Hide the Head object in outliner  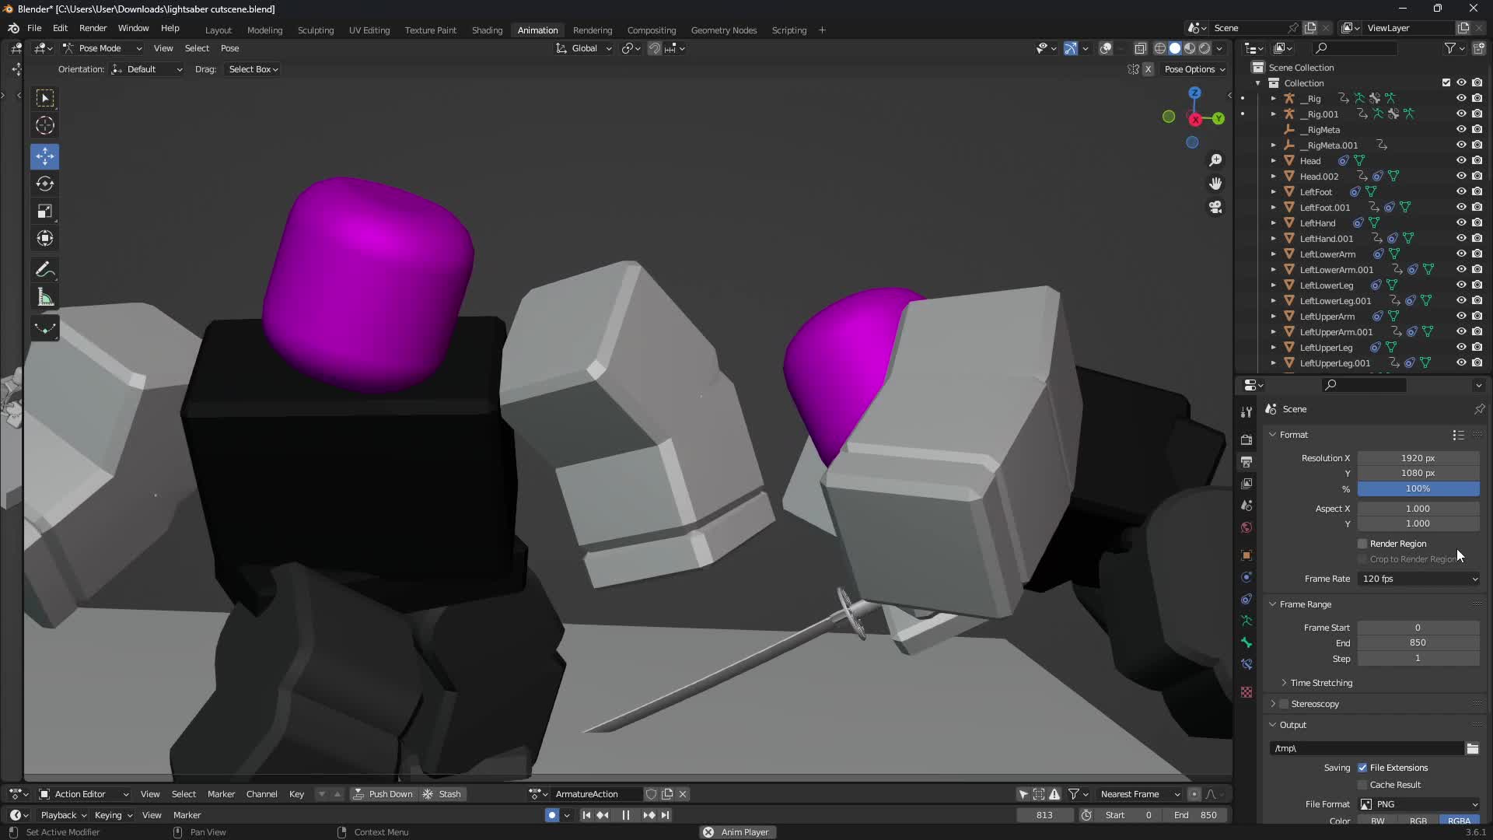point(1461,161)
